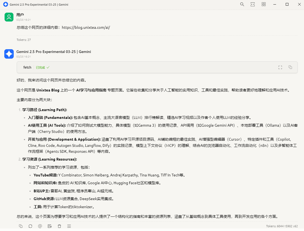Click the 工具 tiktokenizer bullet
The height and width of the screenshot is (231, 304).
pos(65,207)
